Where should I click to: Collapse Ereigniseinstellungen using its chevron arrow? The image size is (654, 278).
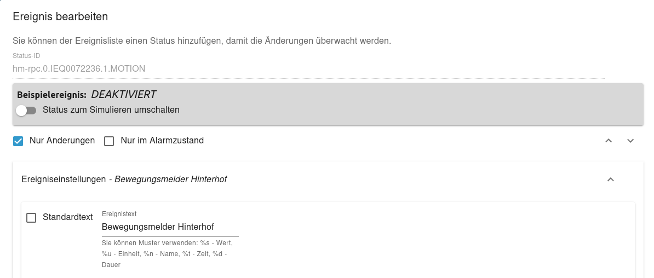tap(611, 179)
